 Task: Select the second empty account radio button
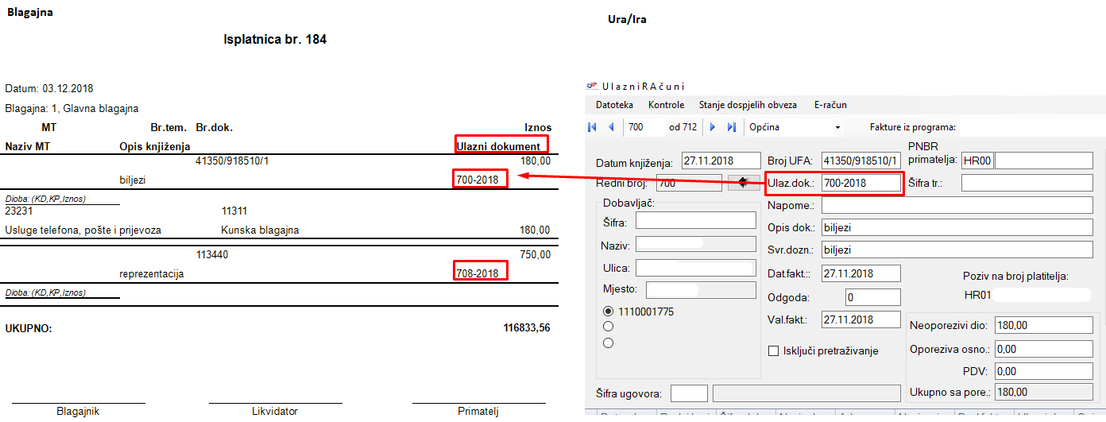point(609,327)
